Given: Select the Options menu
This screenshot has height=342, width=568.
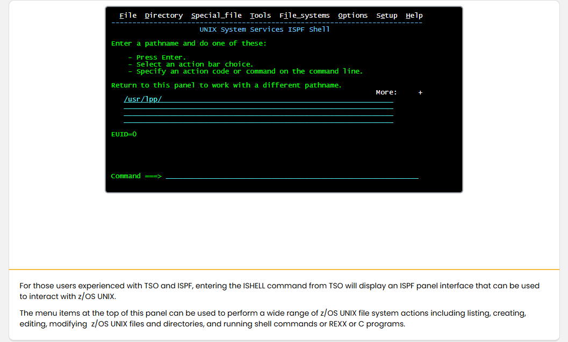Looking at the screenshot, I should tap(353, 16).
